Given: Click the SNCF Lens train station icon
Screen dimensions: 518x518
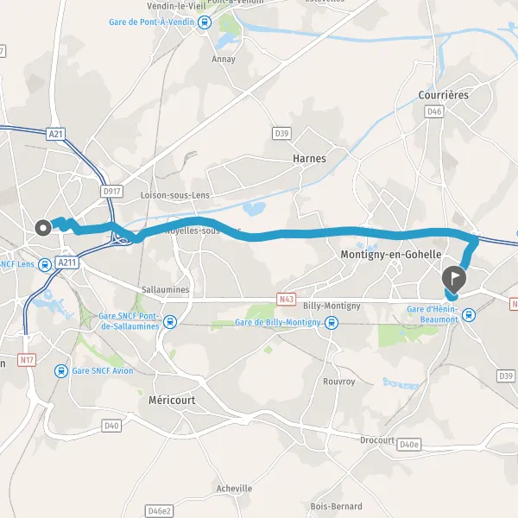Looking at the screenshot, I should coord(45,265).
